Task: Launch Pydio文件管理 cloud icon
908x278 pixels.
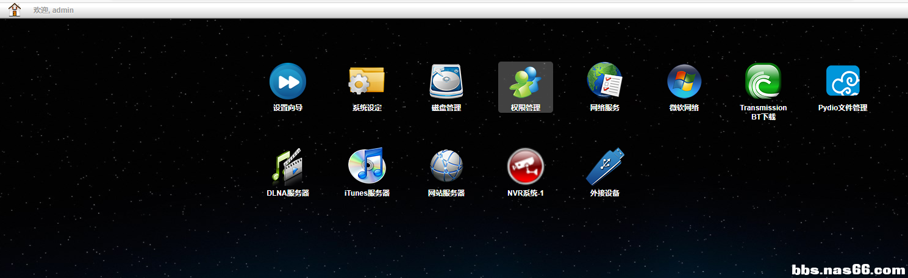Action: (x=843, y=81)
